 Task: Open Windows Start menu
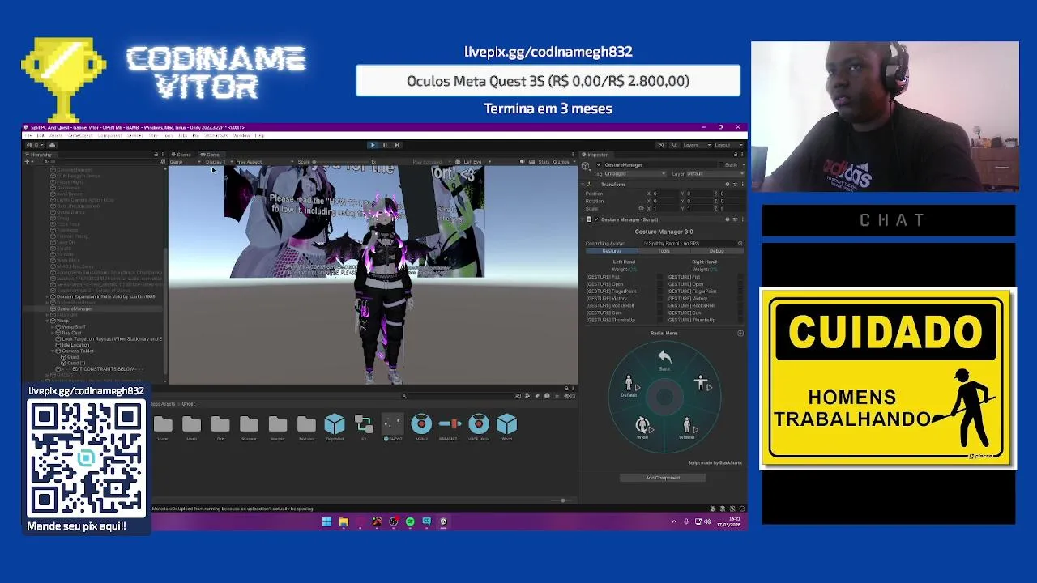tap(326, 521)
